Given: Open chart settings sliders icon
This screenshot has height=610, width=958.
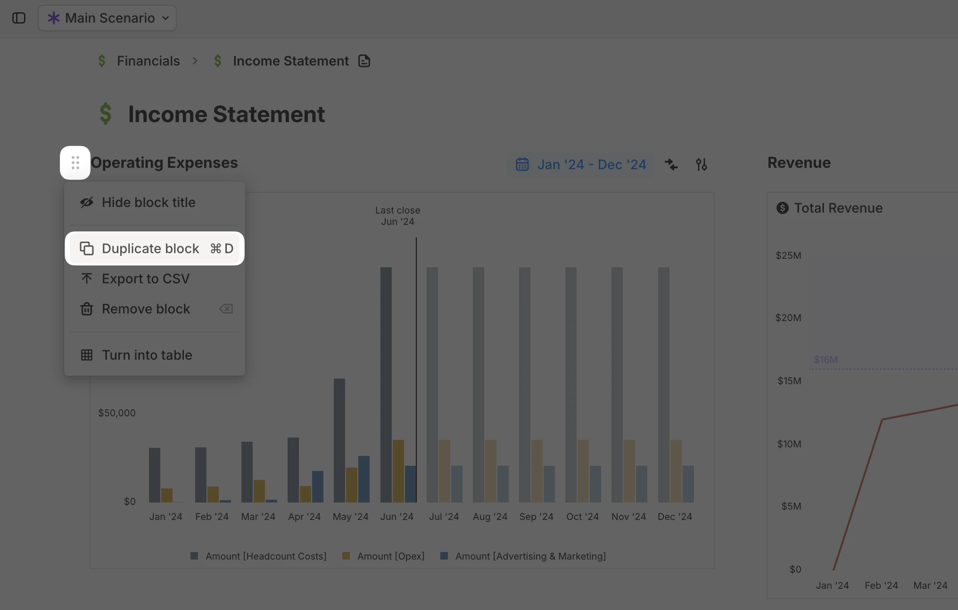Looking at the screenshot, I should 701,165.
